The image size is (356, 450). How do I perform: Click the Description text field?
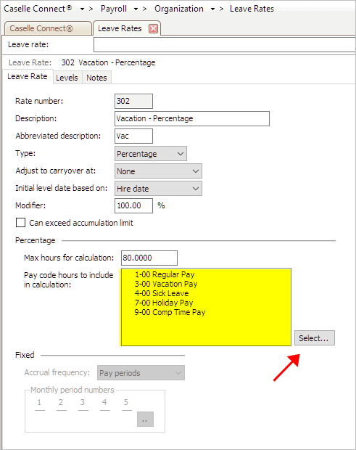click(192, 119)
